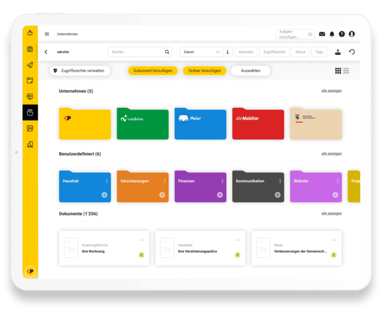Open the green Vaudoise folder

coord(143,124)
